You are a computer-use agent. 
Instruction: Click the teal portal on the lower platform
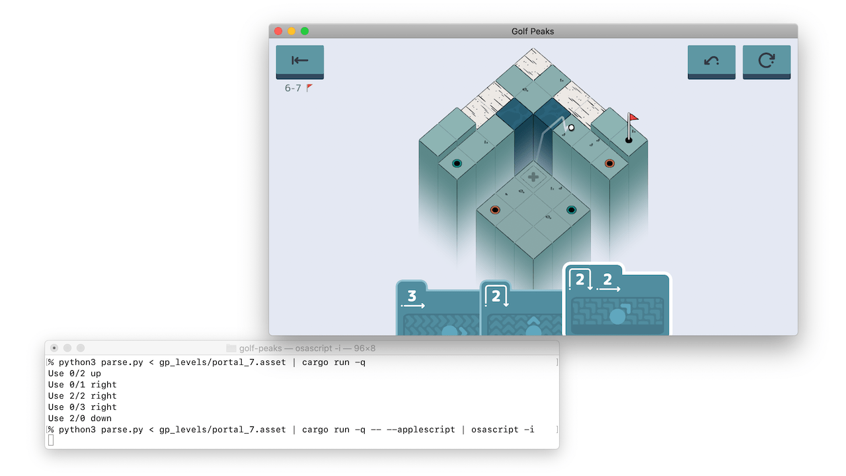point(572,210)
